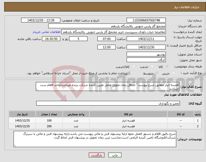Click the شماره نیاز number field
The image size is (206, 162).
(x=146, y=20)
